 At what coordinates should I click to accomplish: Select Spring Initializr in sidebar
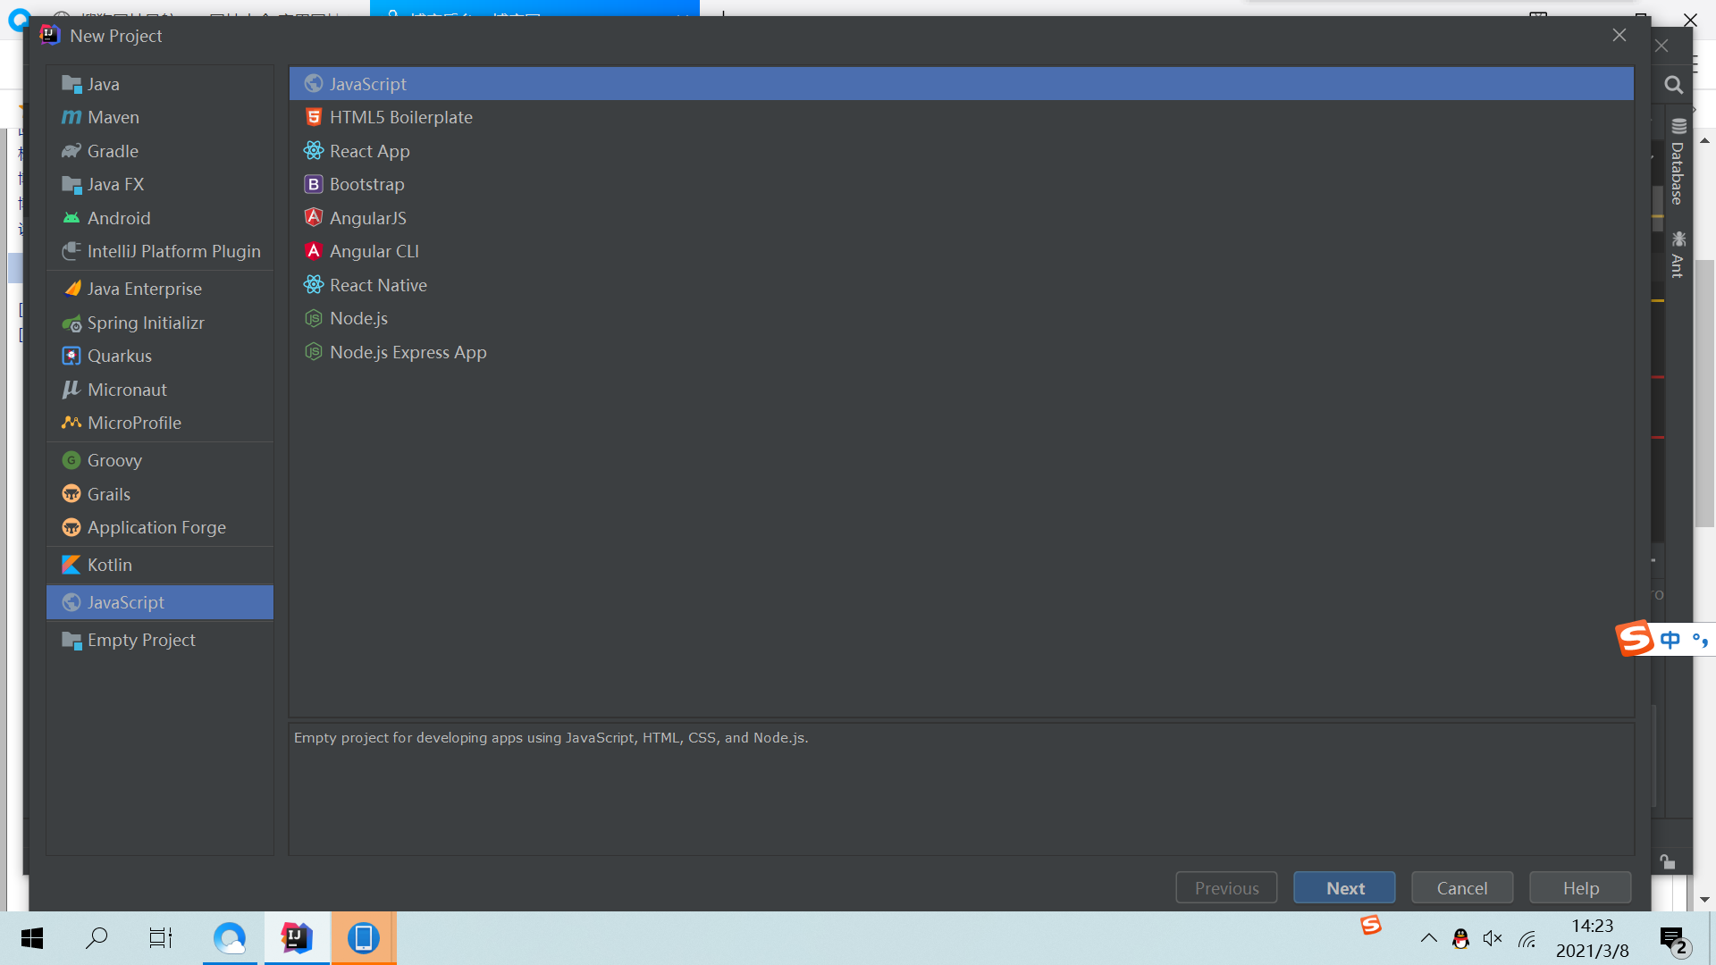pos(145,323)
